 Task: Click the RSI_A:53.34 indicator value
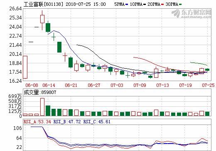click(x=37, y=122)
